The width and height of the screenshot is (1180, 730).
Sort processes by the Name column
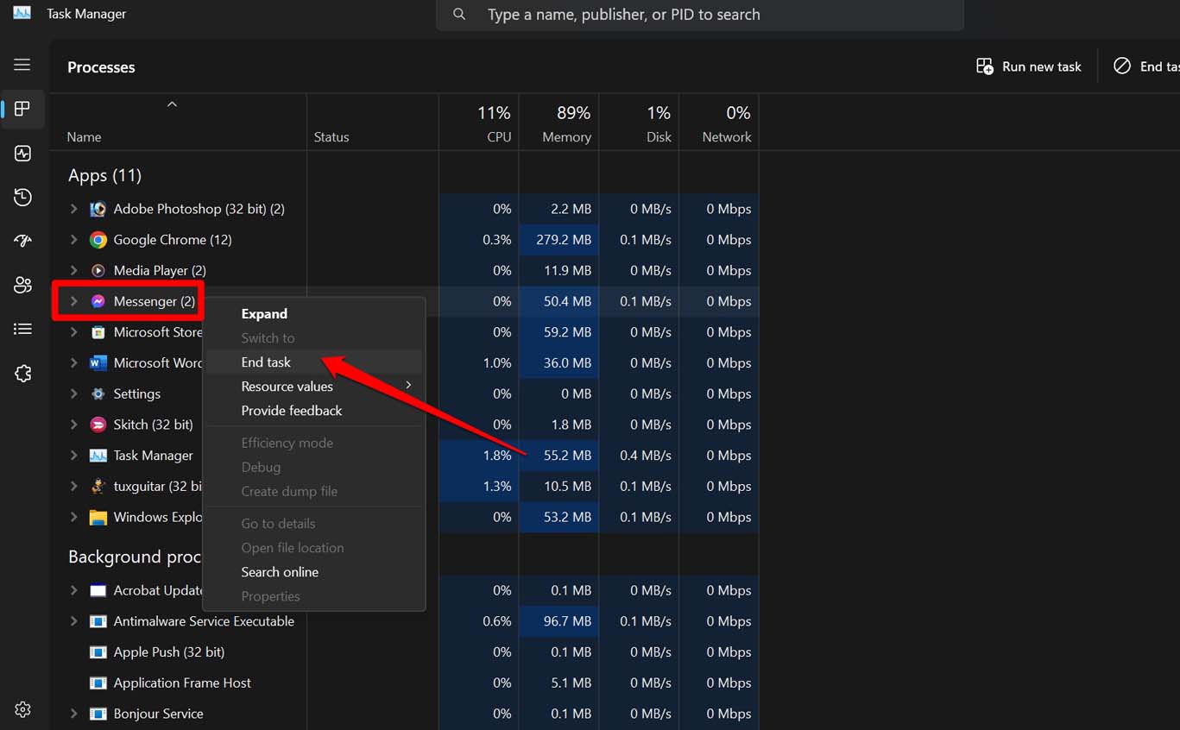pos(178,123)
